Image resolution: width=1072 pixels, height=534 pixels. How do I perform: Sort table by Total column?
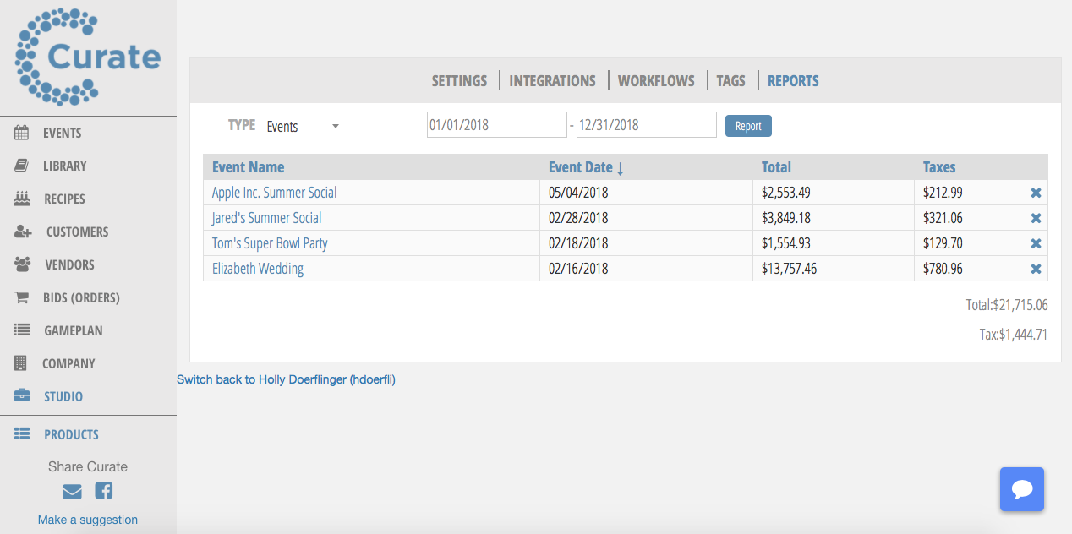[x=776, y=167]
